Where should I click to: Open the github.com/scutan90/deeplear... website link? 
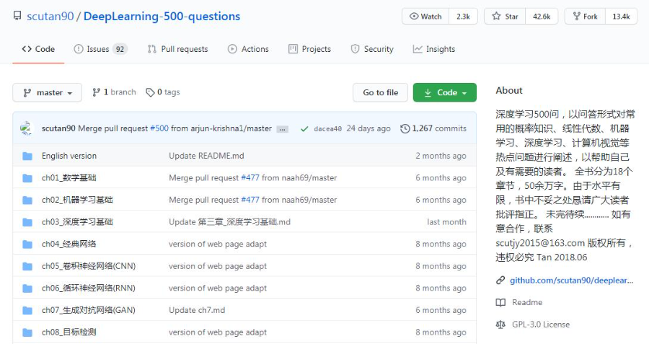571,281
